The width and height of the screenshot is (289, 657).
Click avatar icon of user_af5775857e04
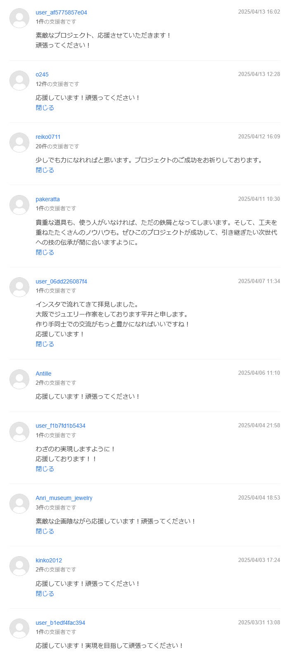[19, 18]
